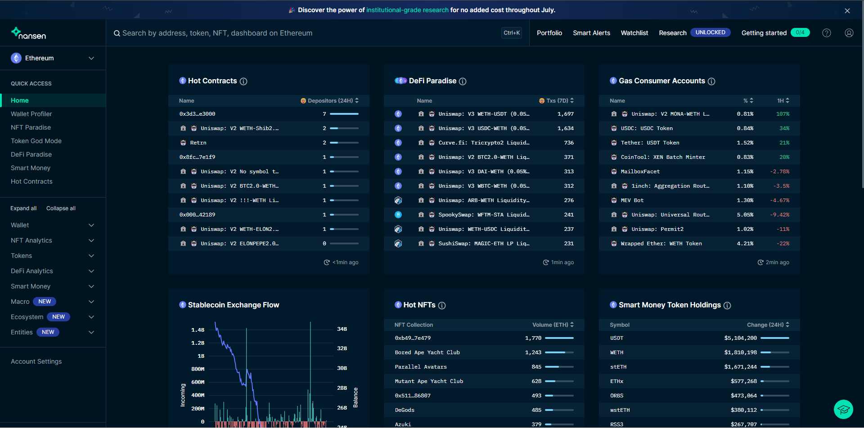
Task: Click the Nansen logo in sidebar
Action: (28, 33)
